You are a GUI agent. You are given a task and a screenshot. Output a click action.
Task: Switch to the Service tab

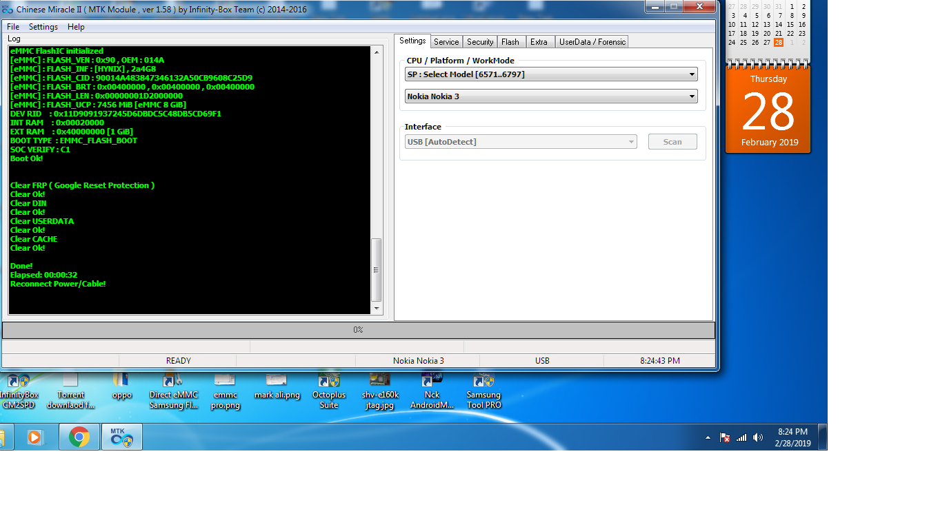[446, 42]
